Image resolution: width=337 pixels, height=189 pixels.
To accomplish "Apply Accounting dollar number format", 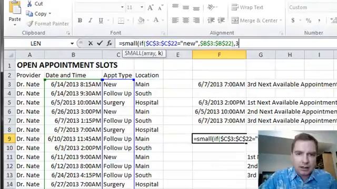I will (x=293, y=20).
